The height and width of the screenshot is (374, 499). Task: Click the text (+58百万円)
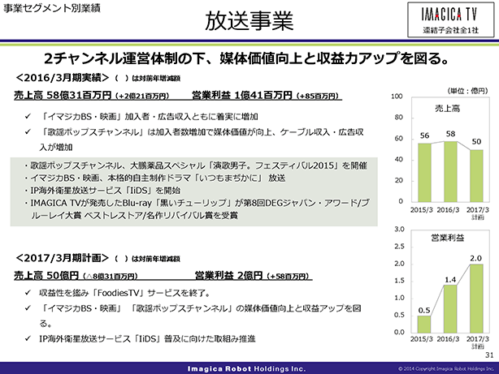pyautogui.click(x=288, y=276)
